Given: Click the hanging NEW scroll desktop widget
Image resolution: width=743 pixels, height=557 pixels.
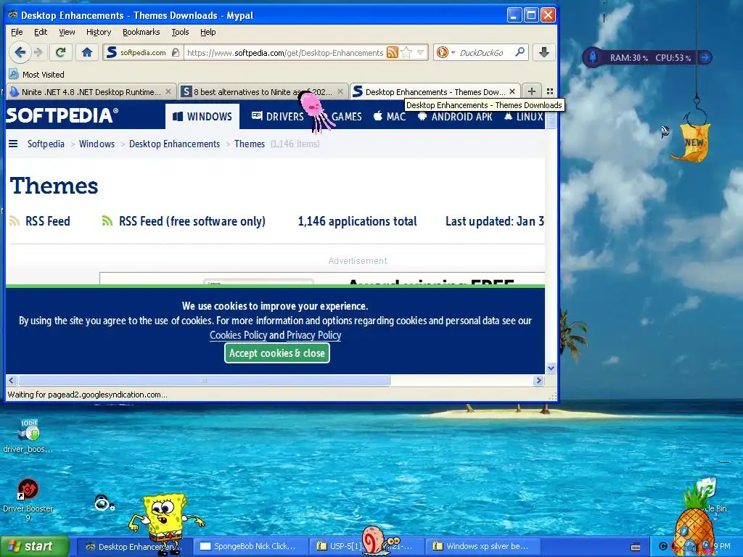Looking at the screenshot, I should coord(691,142).
